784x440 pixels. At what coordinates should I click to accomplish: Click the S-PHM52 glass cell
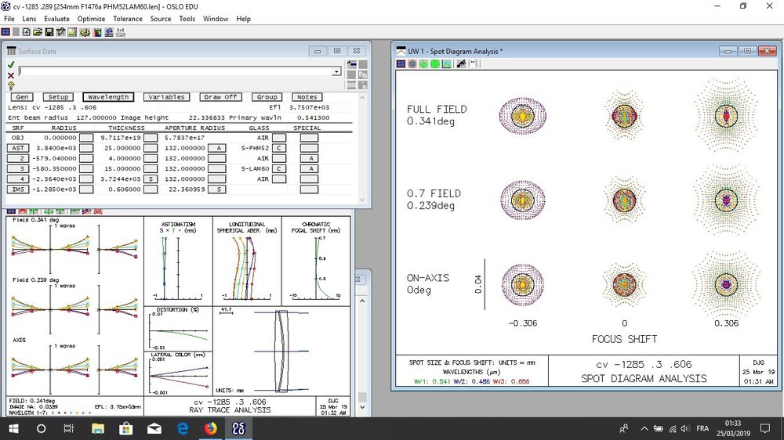tap(255, 148)
